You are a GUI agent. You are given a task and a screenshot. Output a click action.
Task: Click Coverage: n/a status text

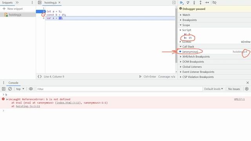167,77
